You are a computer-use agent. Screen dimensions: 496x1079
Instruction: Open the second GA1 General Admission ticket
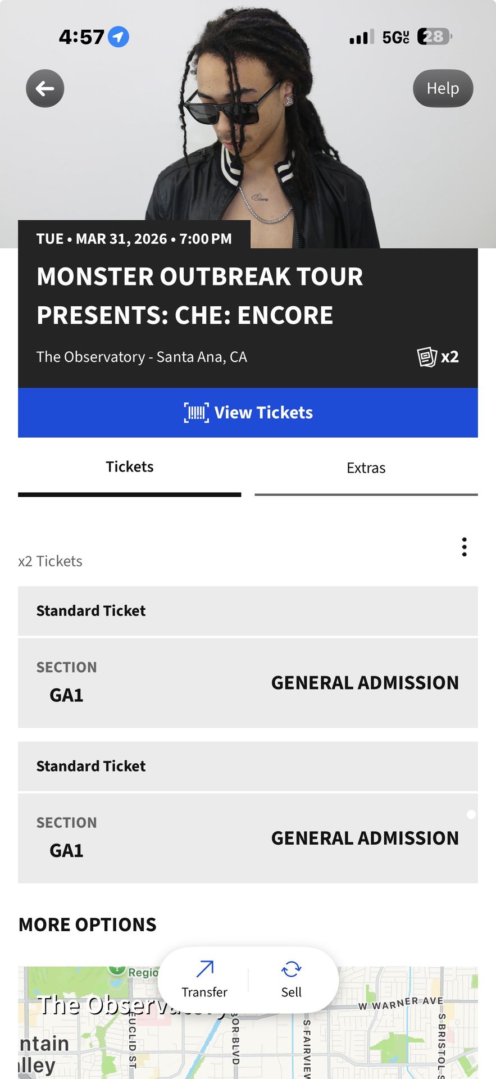pos(248,838)
